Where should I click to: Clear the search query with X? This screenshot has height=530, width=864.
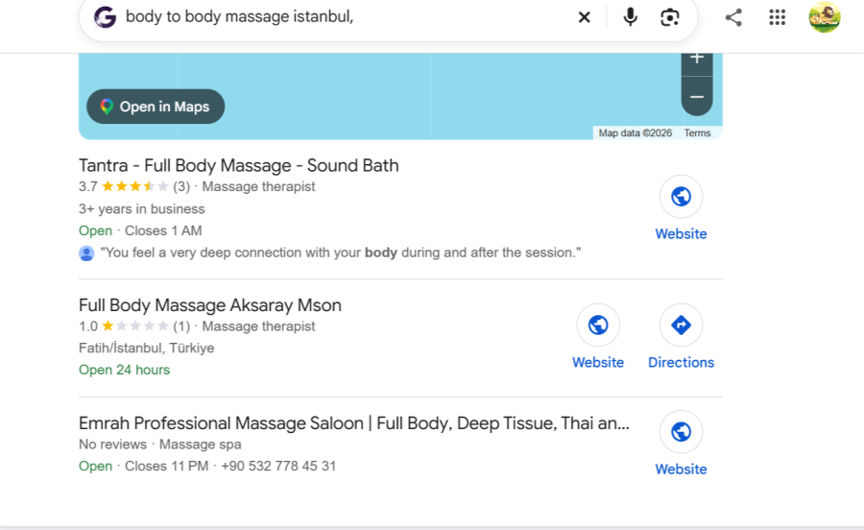click(x=584, y=17)
